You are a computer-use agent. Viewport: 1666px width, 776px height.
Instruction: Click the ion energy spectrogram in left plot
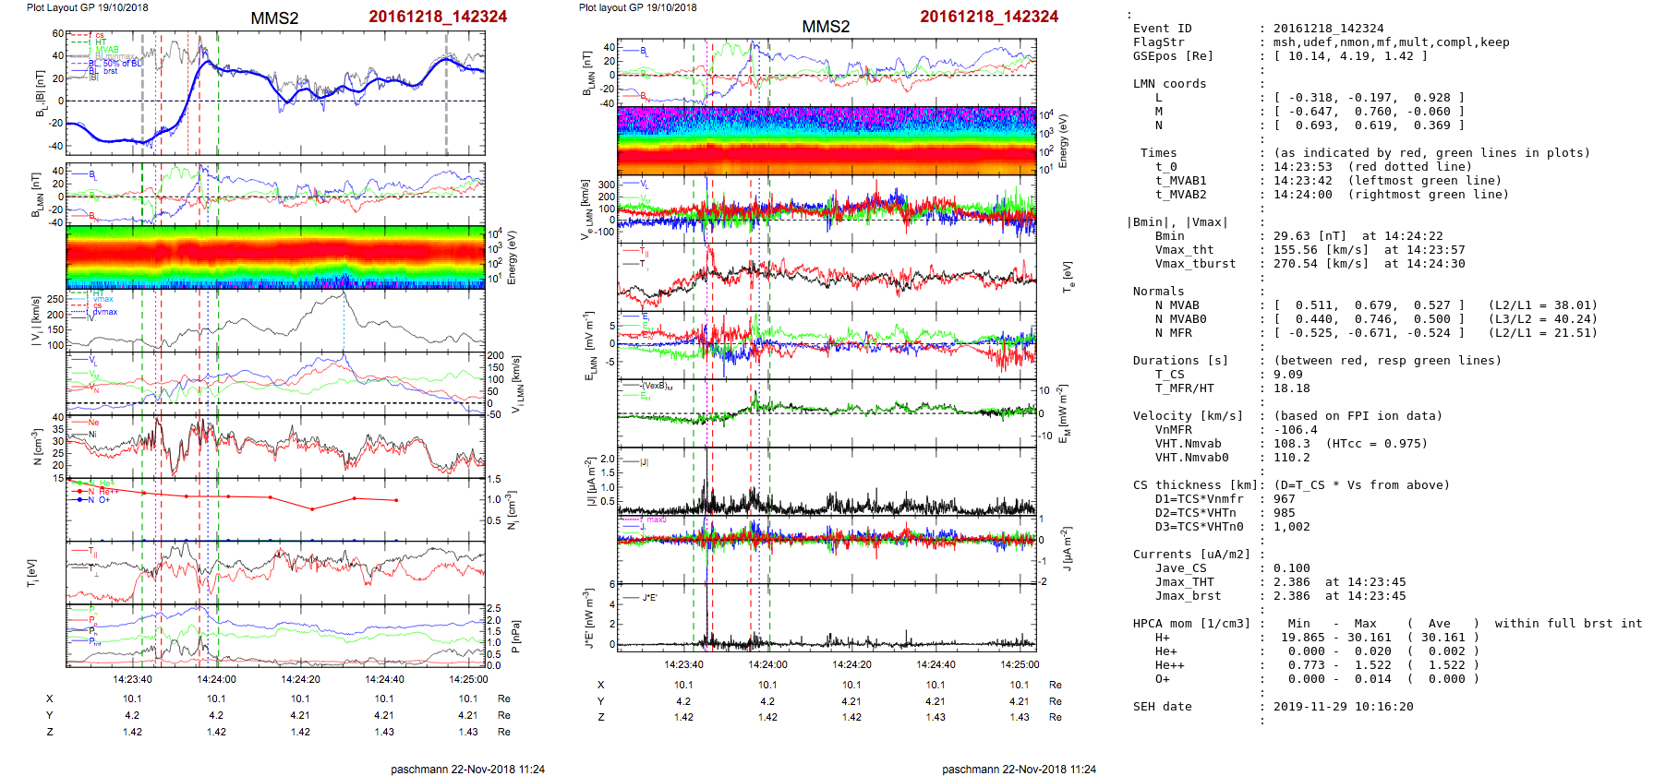(x=275, y=257)
